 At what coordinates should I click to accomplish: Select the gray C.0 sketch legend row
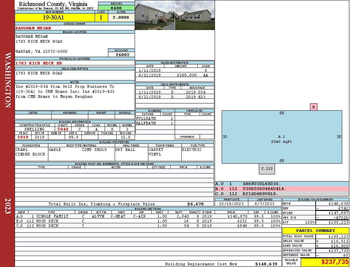[282, 194]
